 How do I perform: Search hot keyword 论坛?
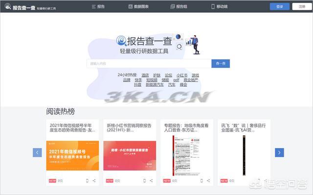pos(168,75)
